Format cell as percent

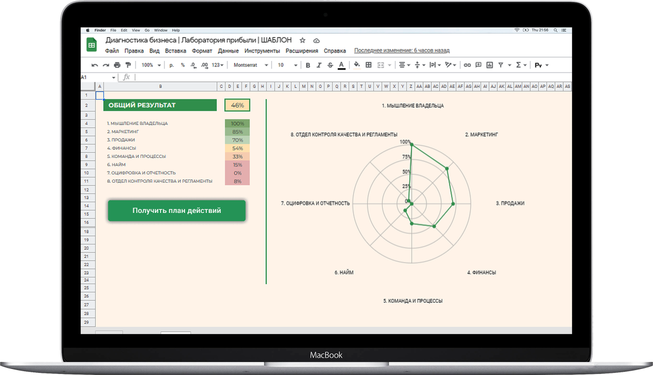click(x=183, y=65)
